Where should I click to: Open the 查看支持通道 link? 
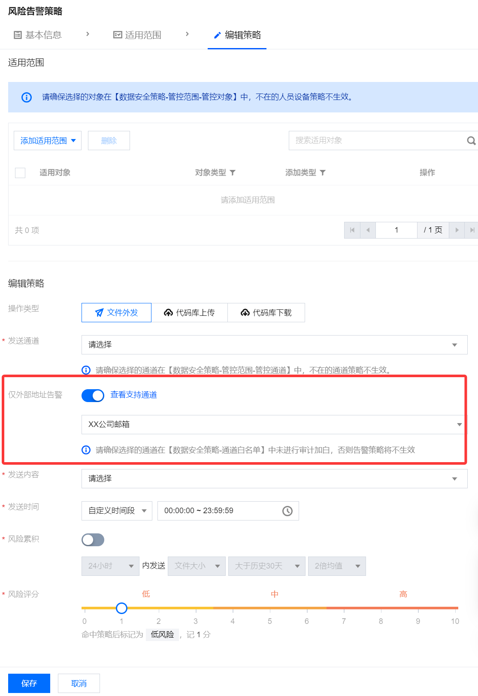(x=134, y=395)
